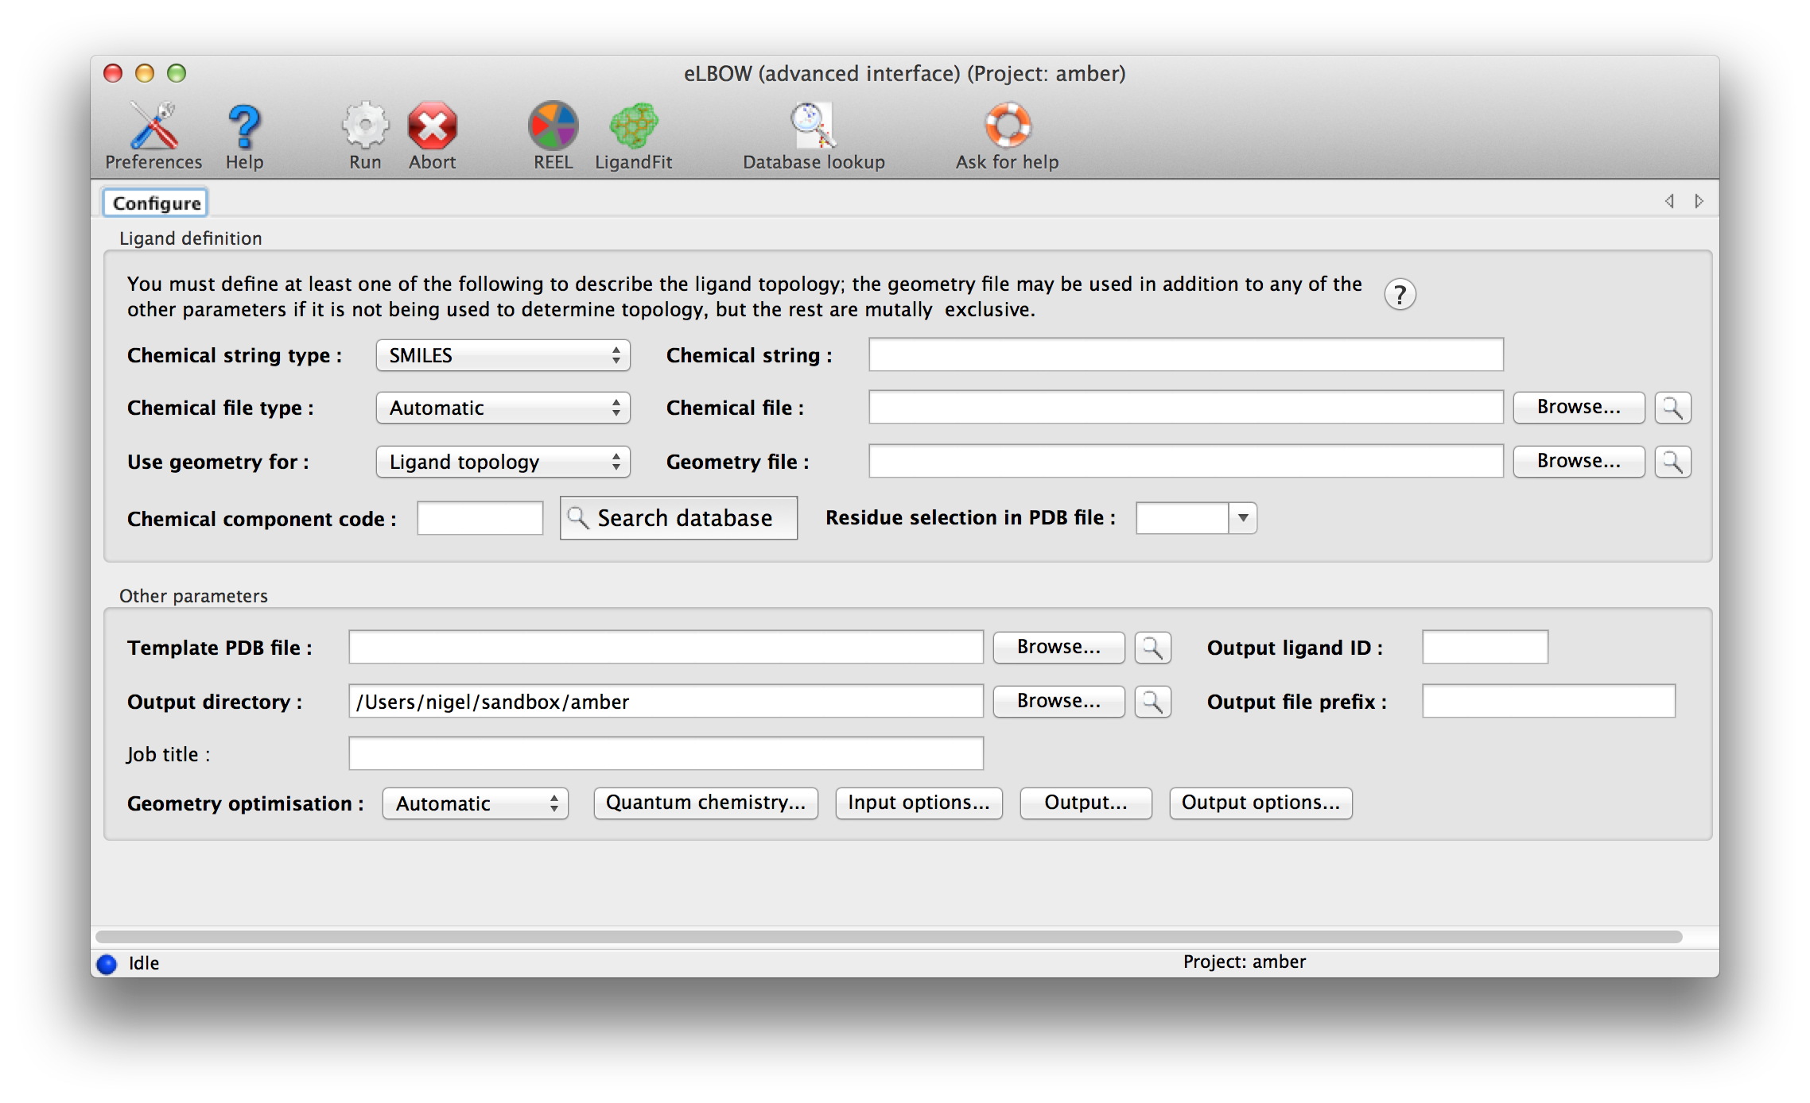
Task: Switch to the Configure tab
Action: [x=155, y=202]
